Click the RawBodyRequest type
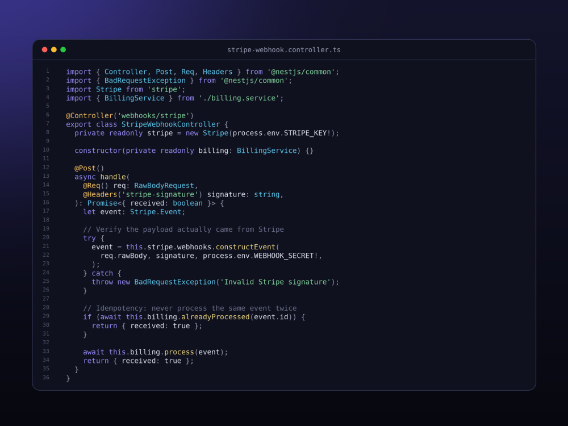The width and height of the screenshot is (568, 426). tap(164, 186)
